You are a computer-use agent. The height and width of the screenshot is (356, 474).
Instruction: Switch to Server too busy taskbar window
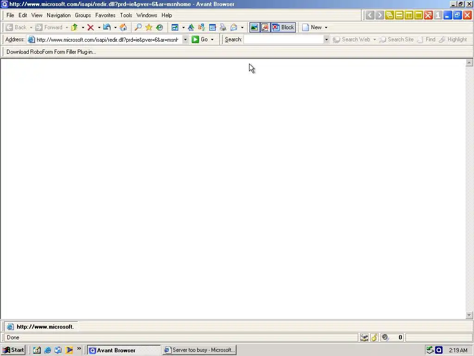tap(200, 350)
